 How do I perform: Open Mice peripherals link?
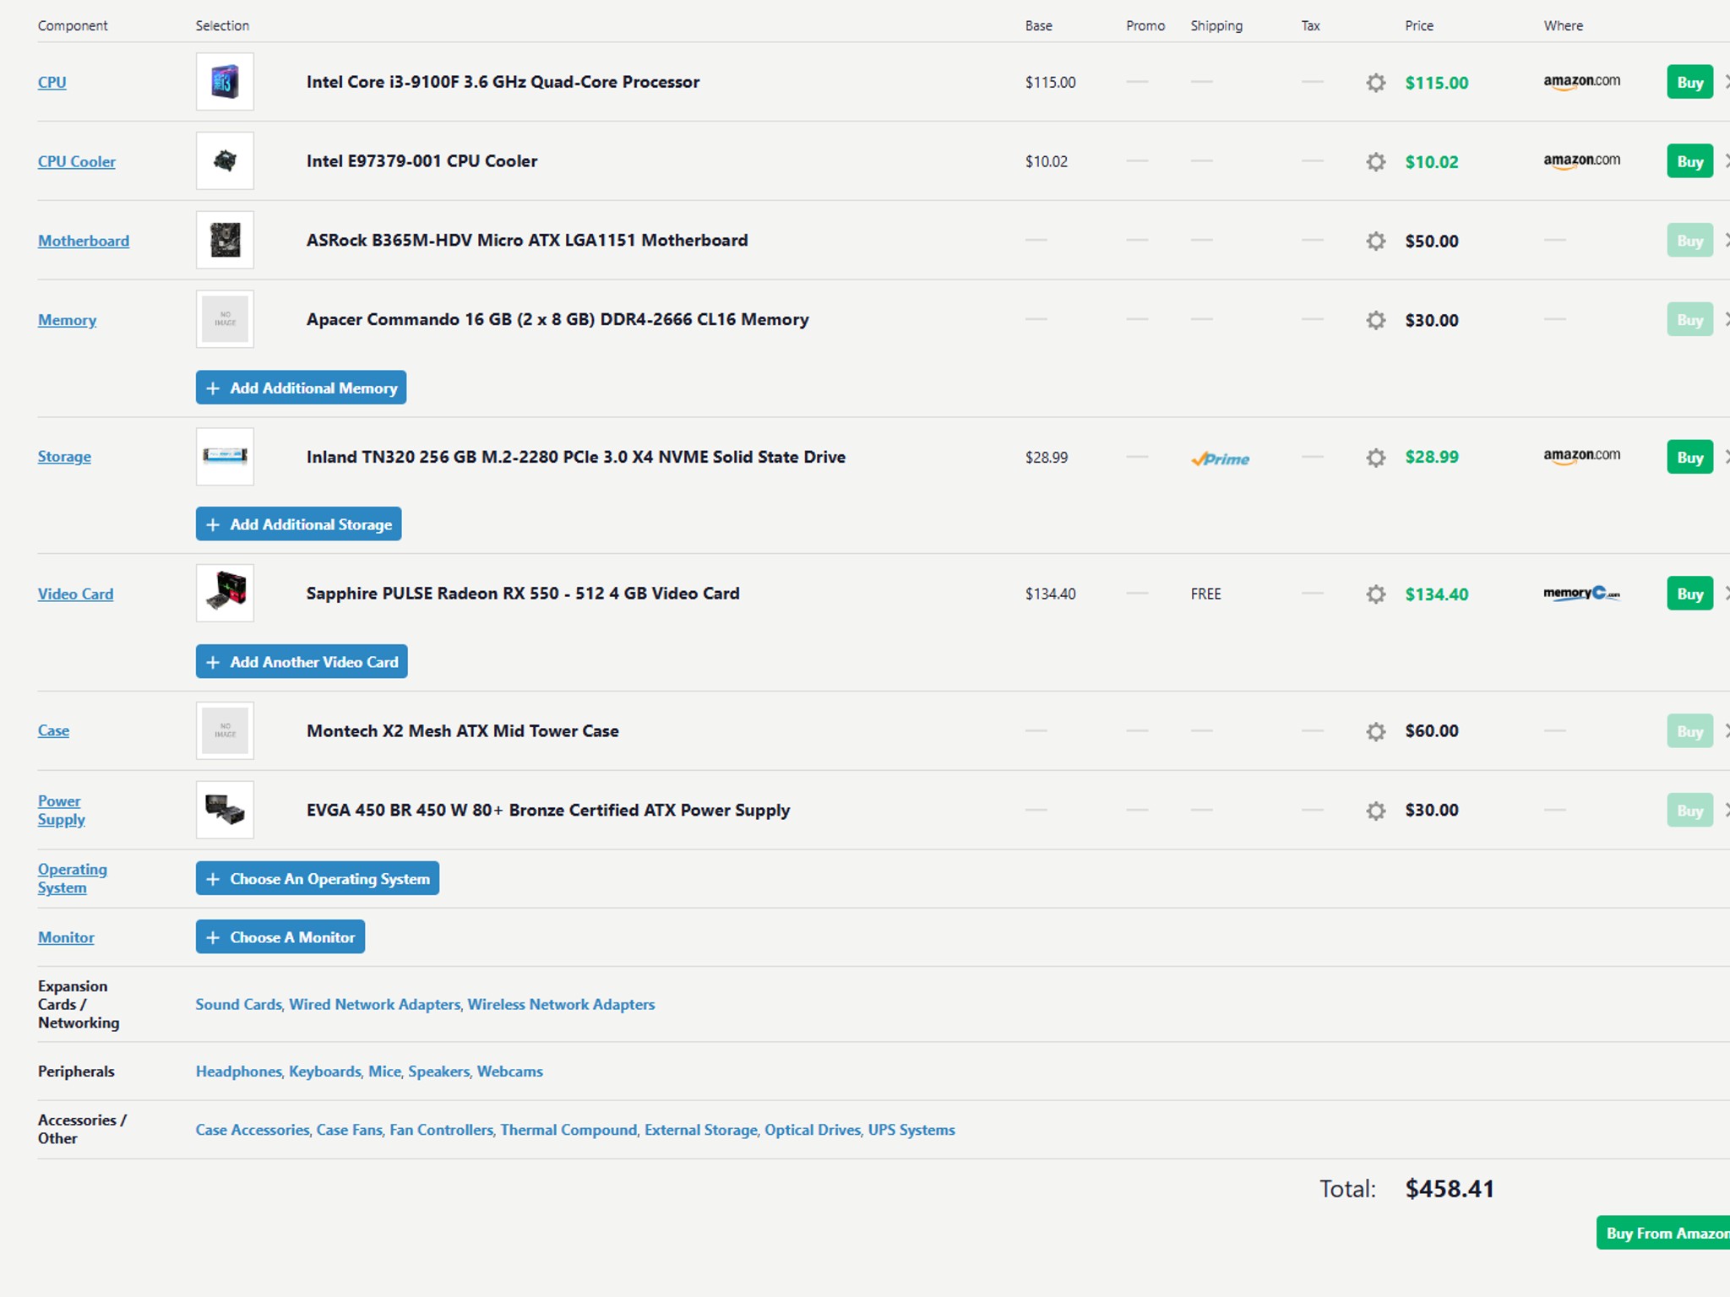tap(384, 1071)
